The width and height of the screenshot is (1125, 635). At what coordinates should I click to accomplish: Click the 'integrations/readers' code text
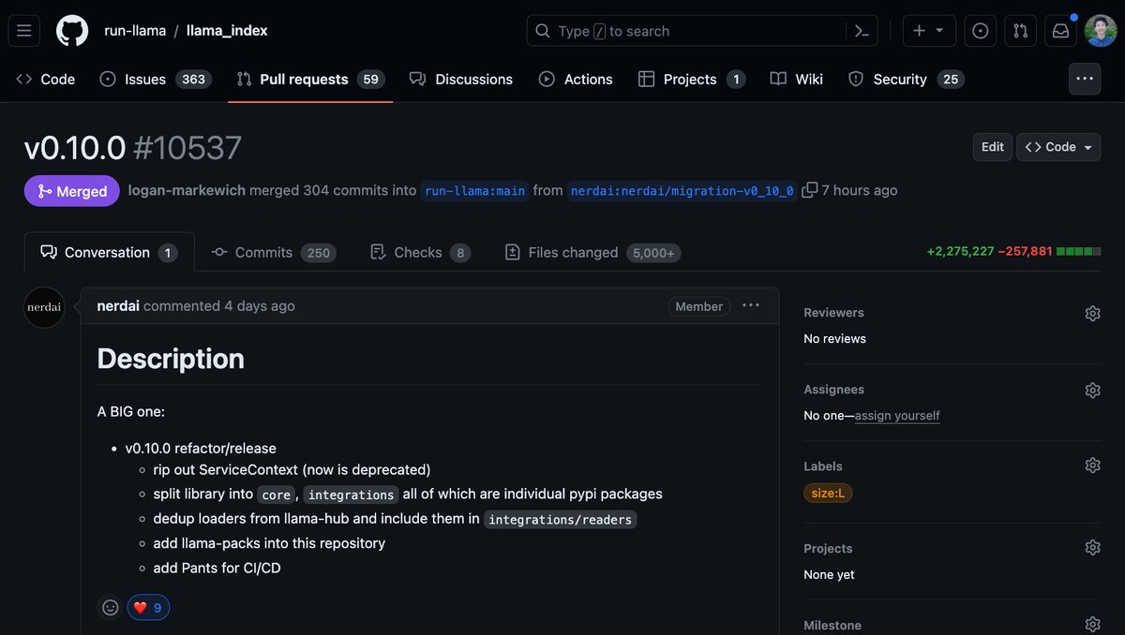[x=561, y=520]
